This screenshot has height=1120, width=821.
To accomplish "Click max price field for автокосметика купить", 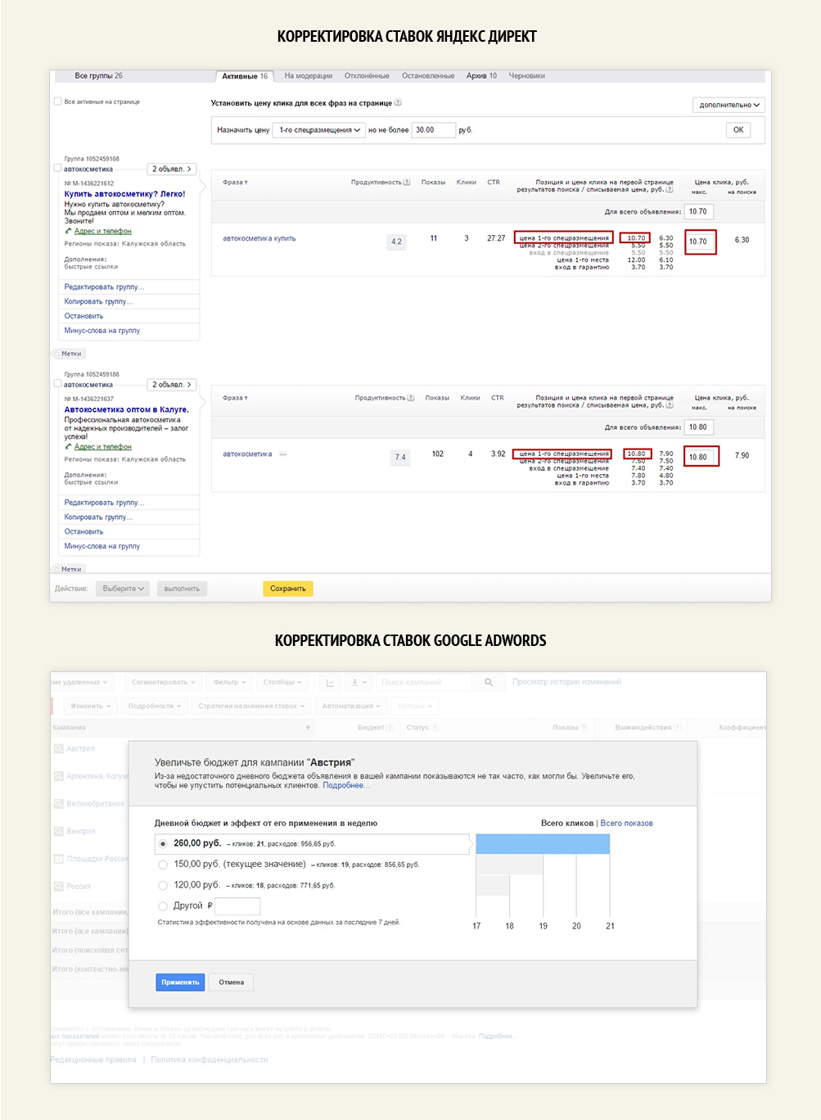I will point(700,242).
